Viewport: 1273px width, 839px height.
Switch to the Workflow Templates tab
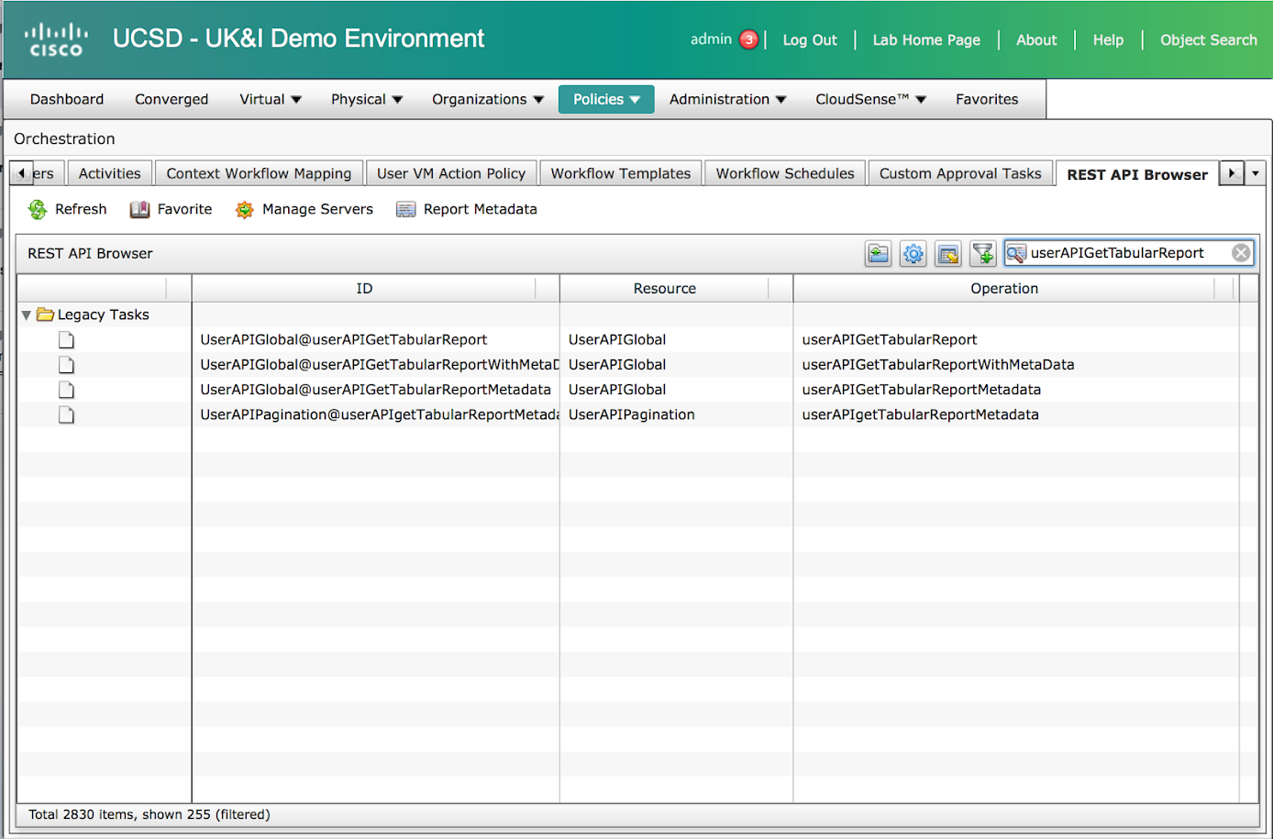click(620, 173)
